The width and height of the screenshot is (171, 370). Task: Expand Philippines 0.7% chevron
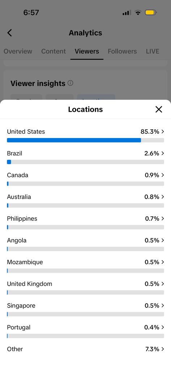[162, 219]
